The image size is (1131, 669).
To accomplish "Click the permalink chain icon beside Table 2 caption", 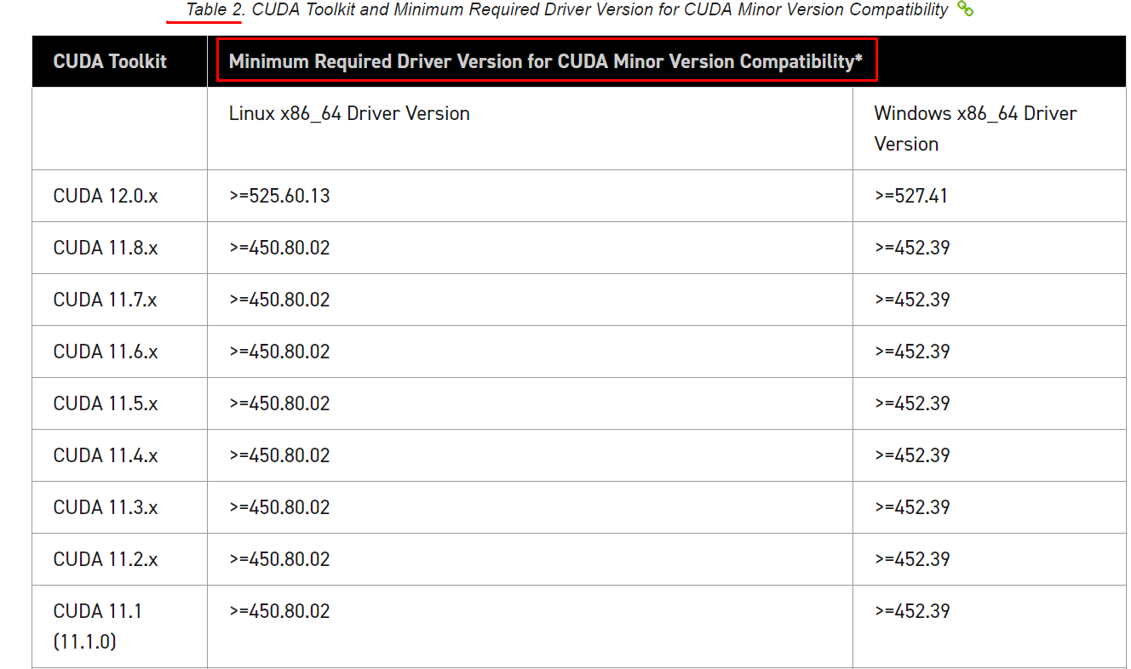I will click(x=965, y=9).
